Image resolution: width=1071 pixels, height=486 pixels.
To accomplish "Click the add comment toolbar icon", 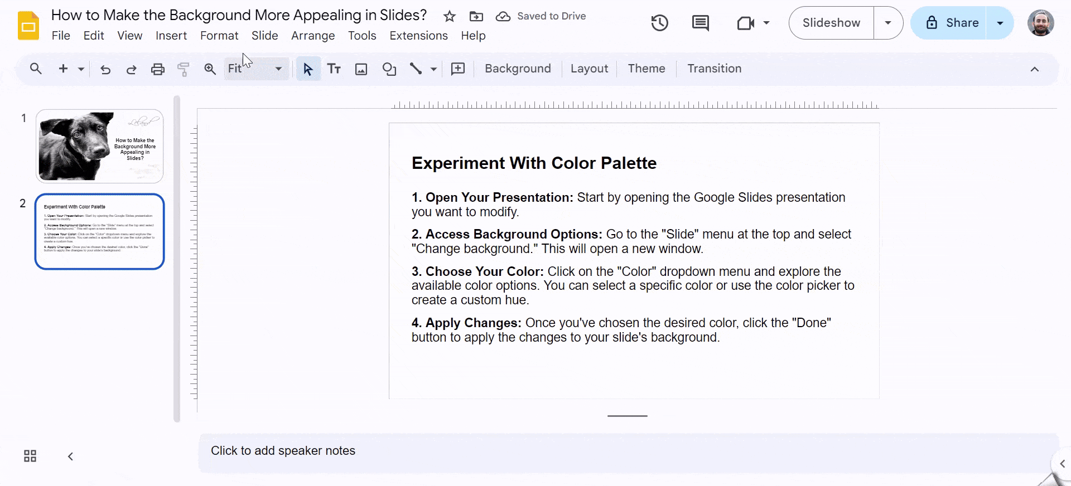I will coord(458,69).
